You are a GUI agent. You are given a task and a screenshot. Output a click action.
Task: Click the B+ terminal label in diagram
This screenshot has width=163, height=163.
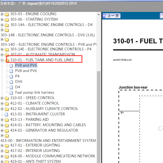coord(122,113)
